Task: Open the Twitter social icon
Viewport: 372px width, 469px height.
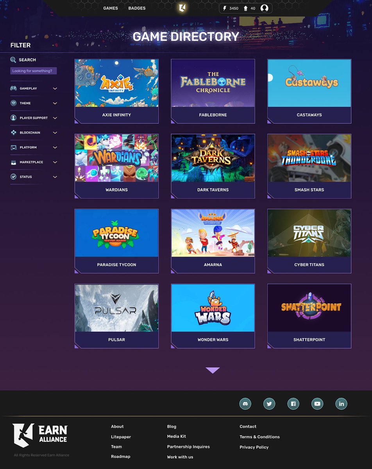Action: point(269,404)
